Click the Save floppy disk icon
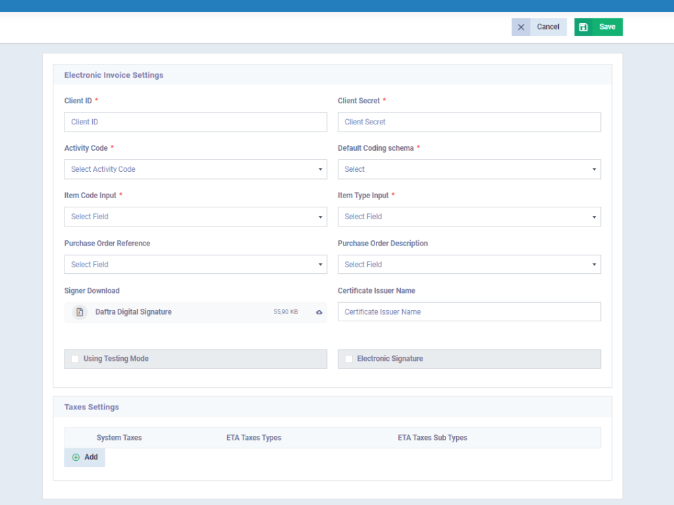 pyautogui.click(x=584, y=27)
